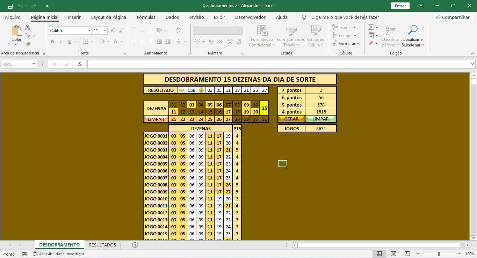Click the thousands separator 000 icon

(x=219, y=42)
